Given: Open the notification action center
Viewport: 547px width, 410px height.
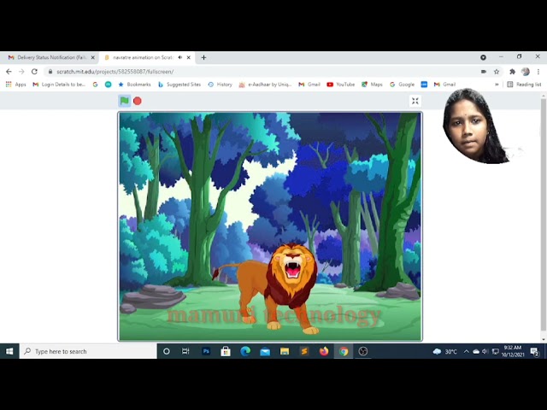Looking at the screenshot, I should [535, 352].
